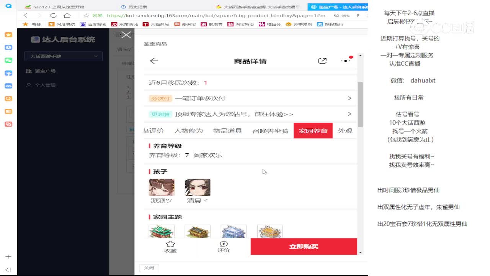Collapse browser sidebar with bottom arrow icon
This screenshot has width=490, height=276.
pos(8,269)
